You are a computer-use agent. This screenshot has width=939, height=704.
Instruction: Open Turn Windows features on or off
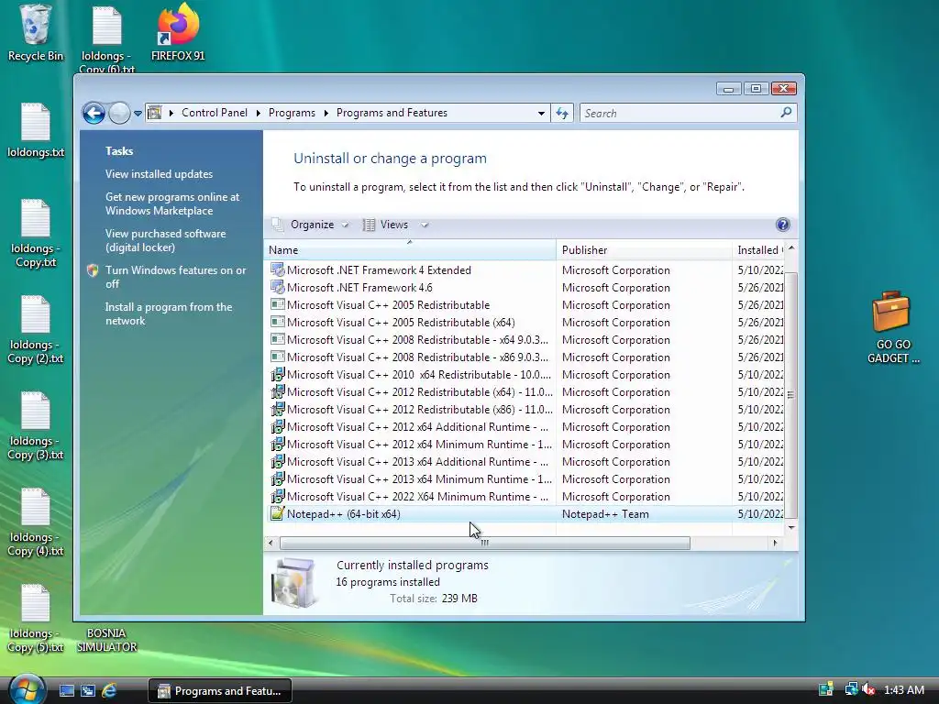click(x=175, y=277)
